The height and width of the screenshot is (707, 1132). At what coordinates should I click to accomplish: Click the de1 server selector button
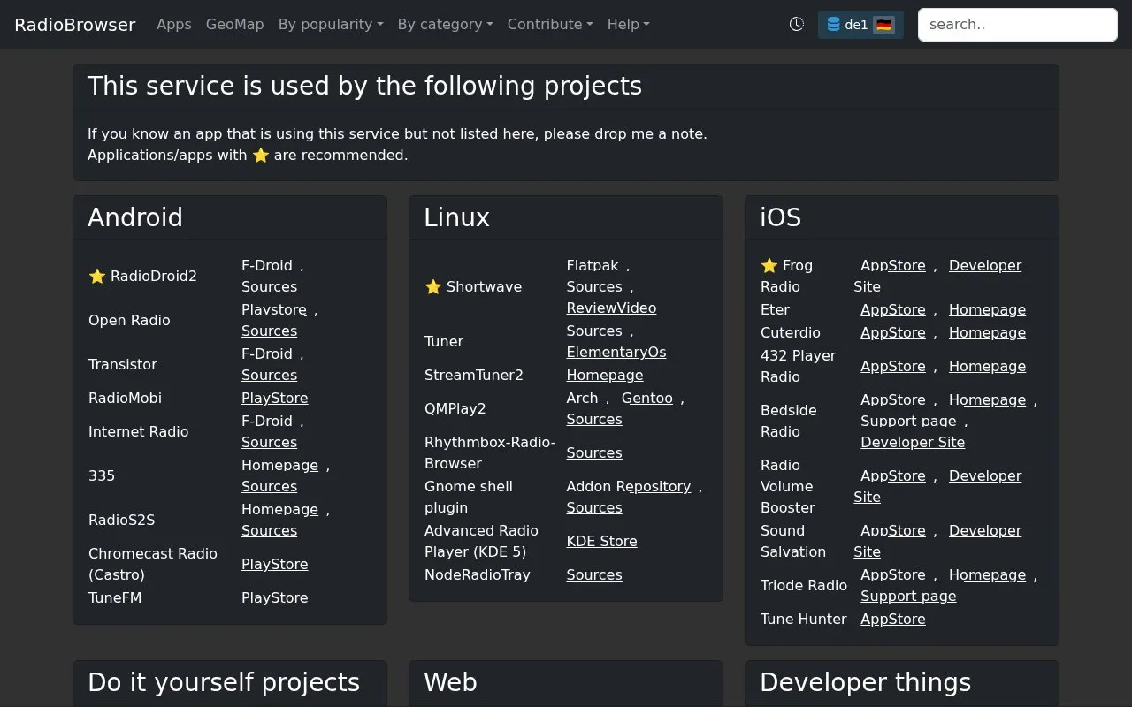[860, 25]
